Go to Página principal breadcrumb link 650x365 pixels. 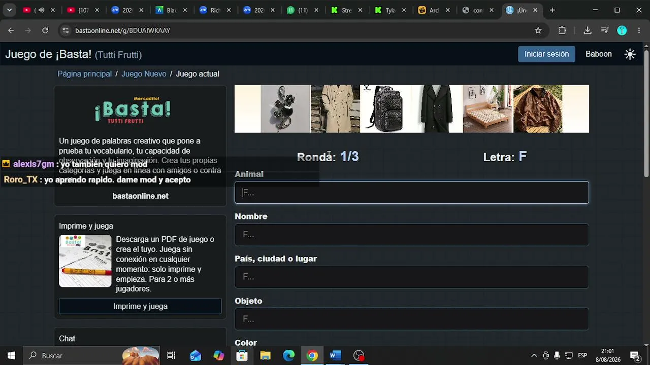point(84,74)
